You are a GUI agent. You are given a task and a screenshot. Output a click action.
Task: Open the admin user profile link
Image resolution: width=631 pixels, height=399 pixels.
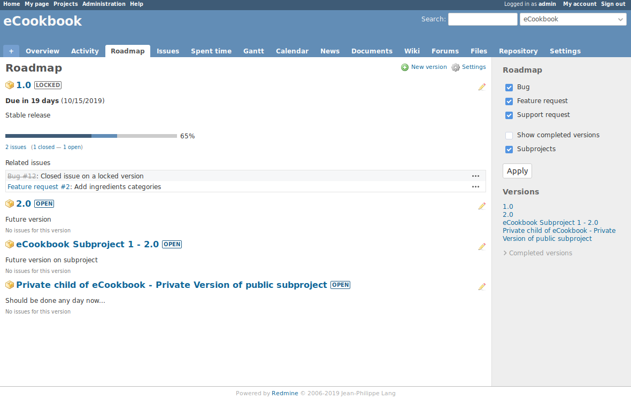[x=547, y=4]
